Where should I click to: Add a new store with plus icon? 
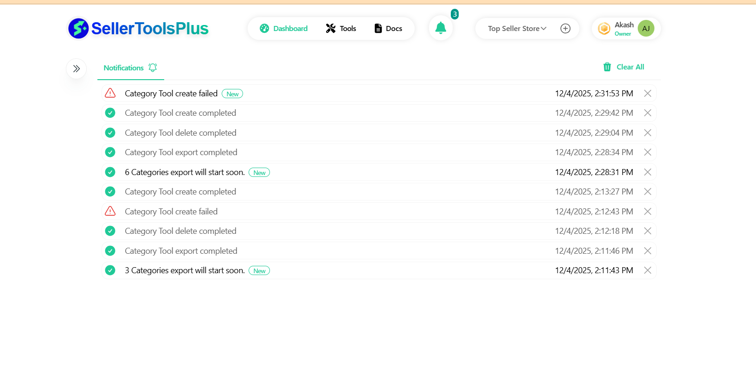tap(565, 28)
